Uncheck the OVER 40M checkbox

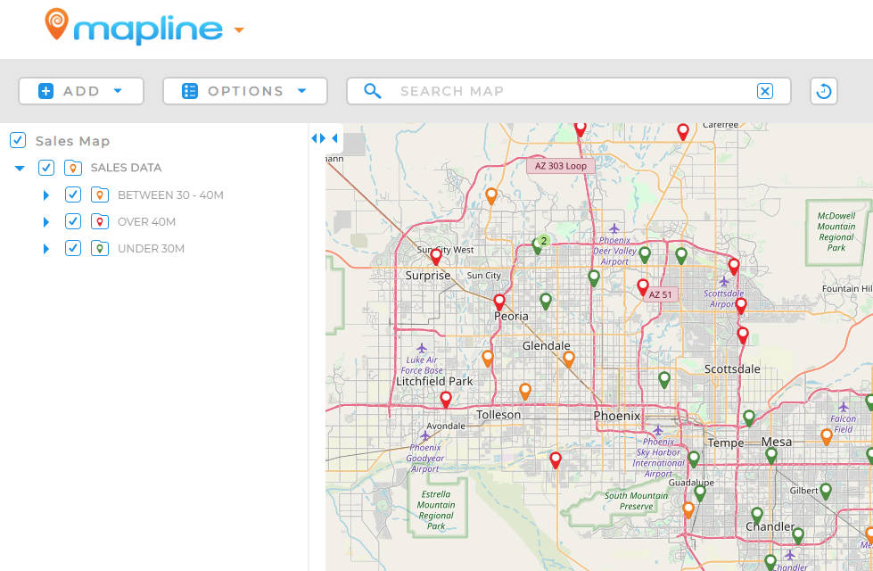(x=73, y=221)
